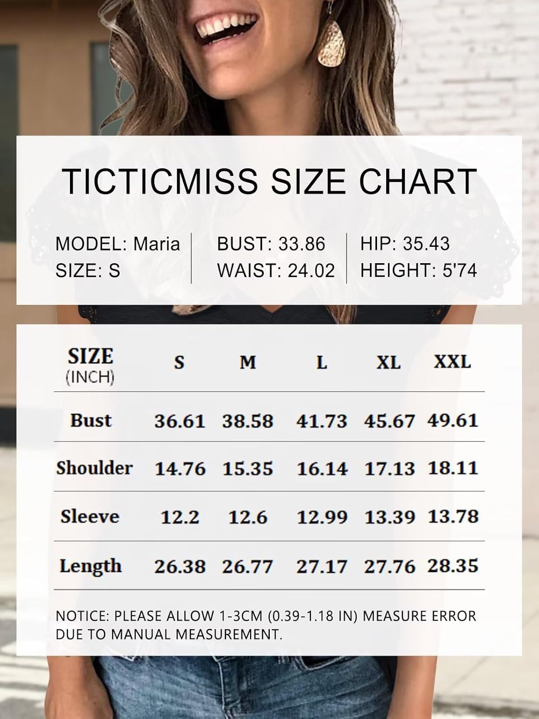Click the TICTICMISS SIZE CHART title
539x719 pixels.
pyautogui.click(x=269, y=181)
